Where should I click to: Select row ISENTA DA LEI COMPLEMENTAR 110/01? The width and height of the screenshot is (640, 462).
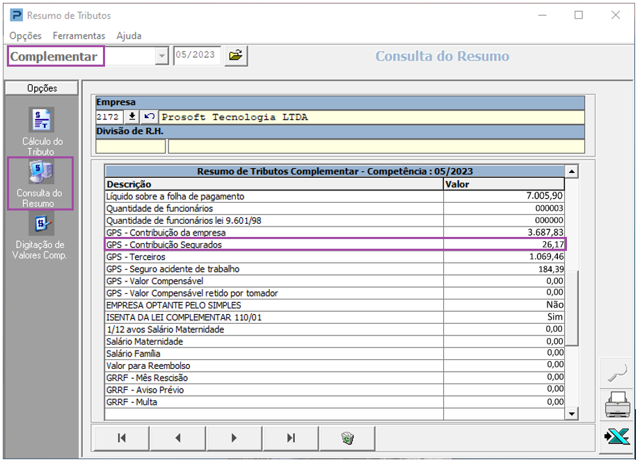click(335, 317)
